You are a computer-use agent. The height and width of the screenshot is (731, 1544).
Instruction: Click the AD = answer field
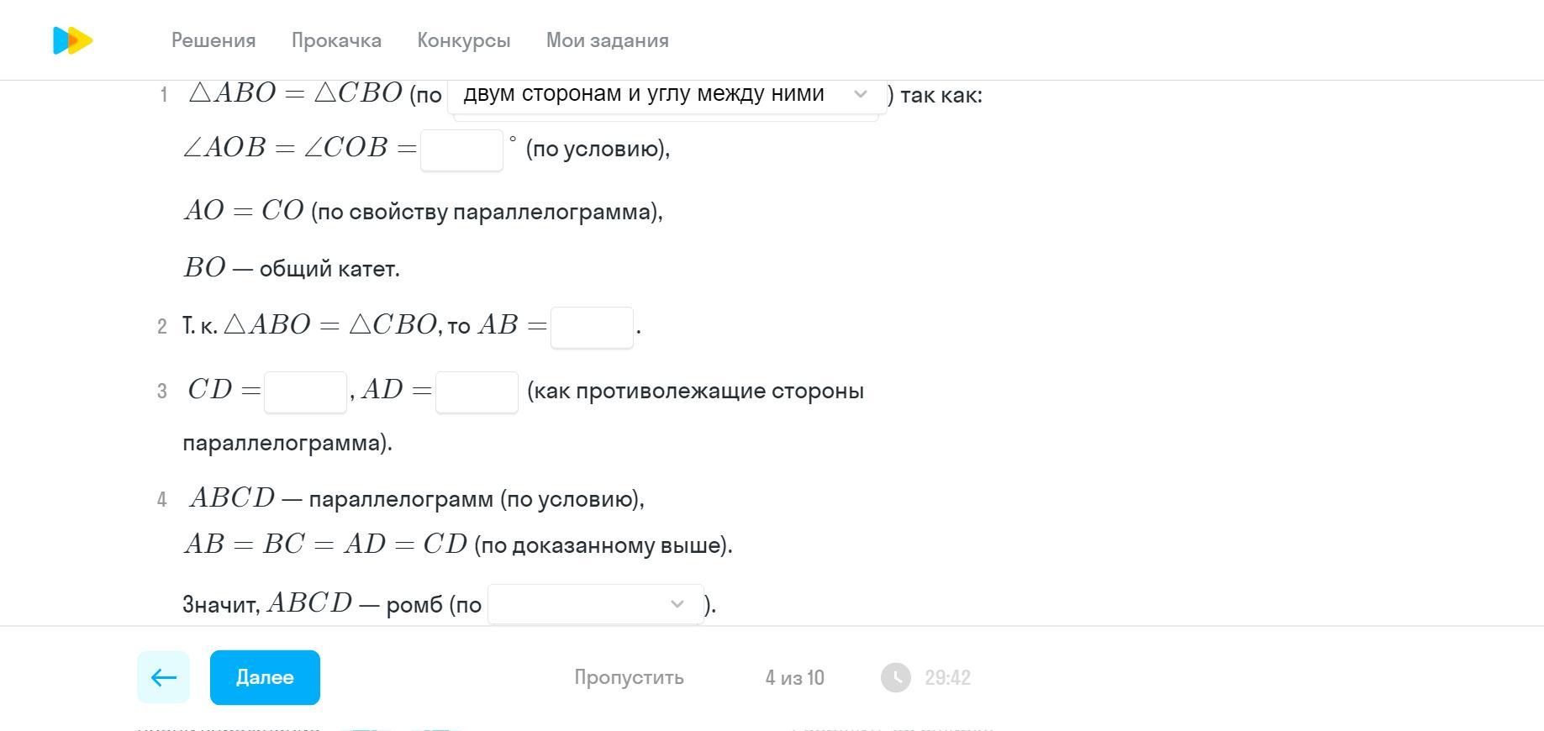point(477,392)
